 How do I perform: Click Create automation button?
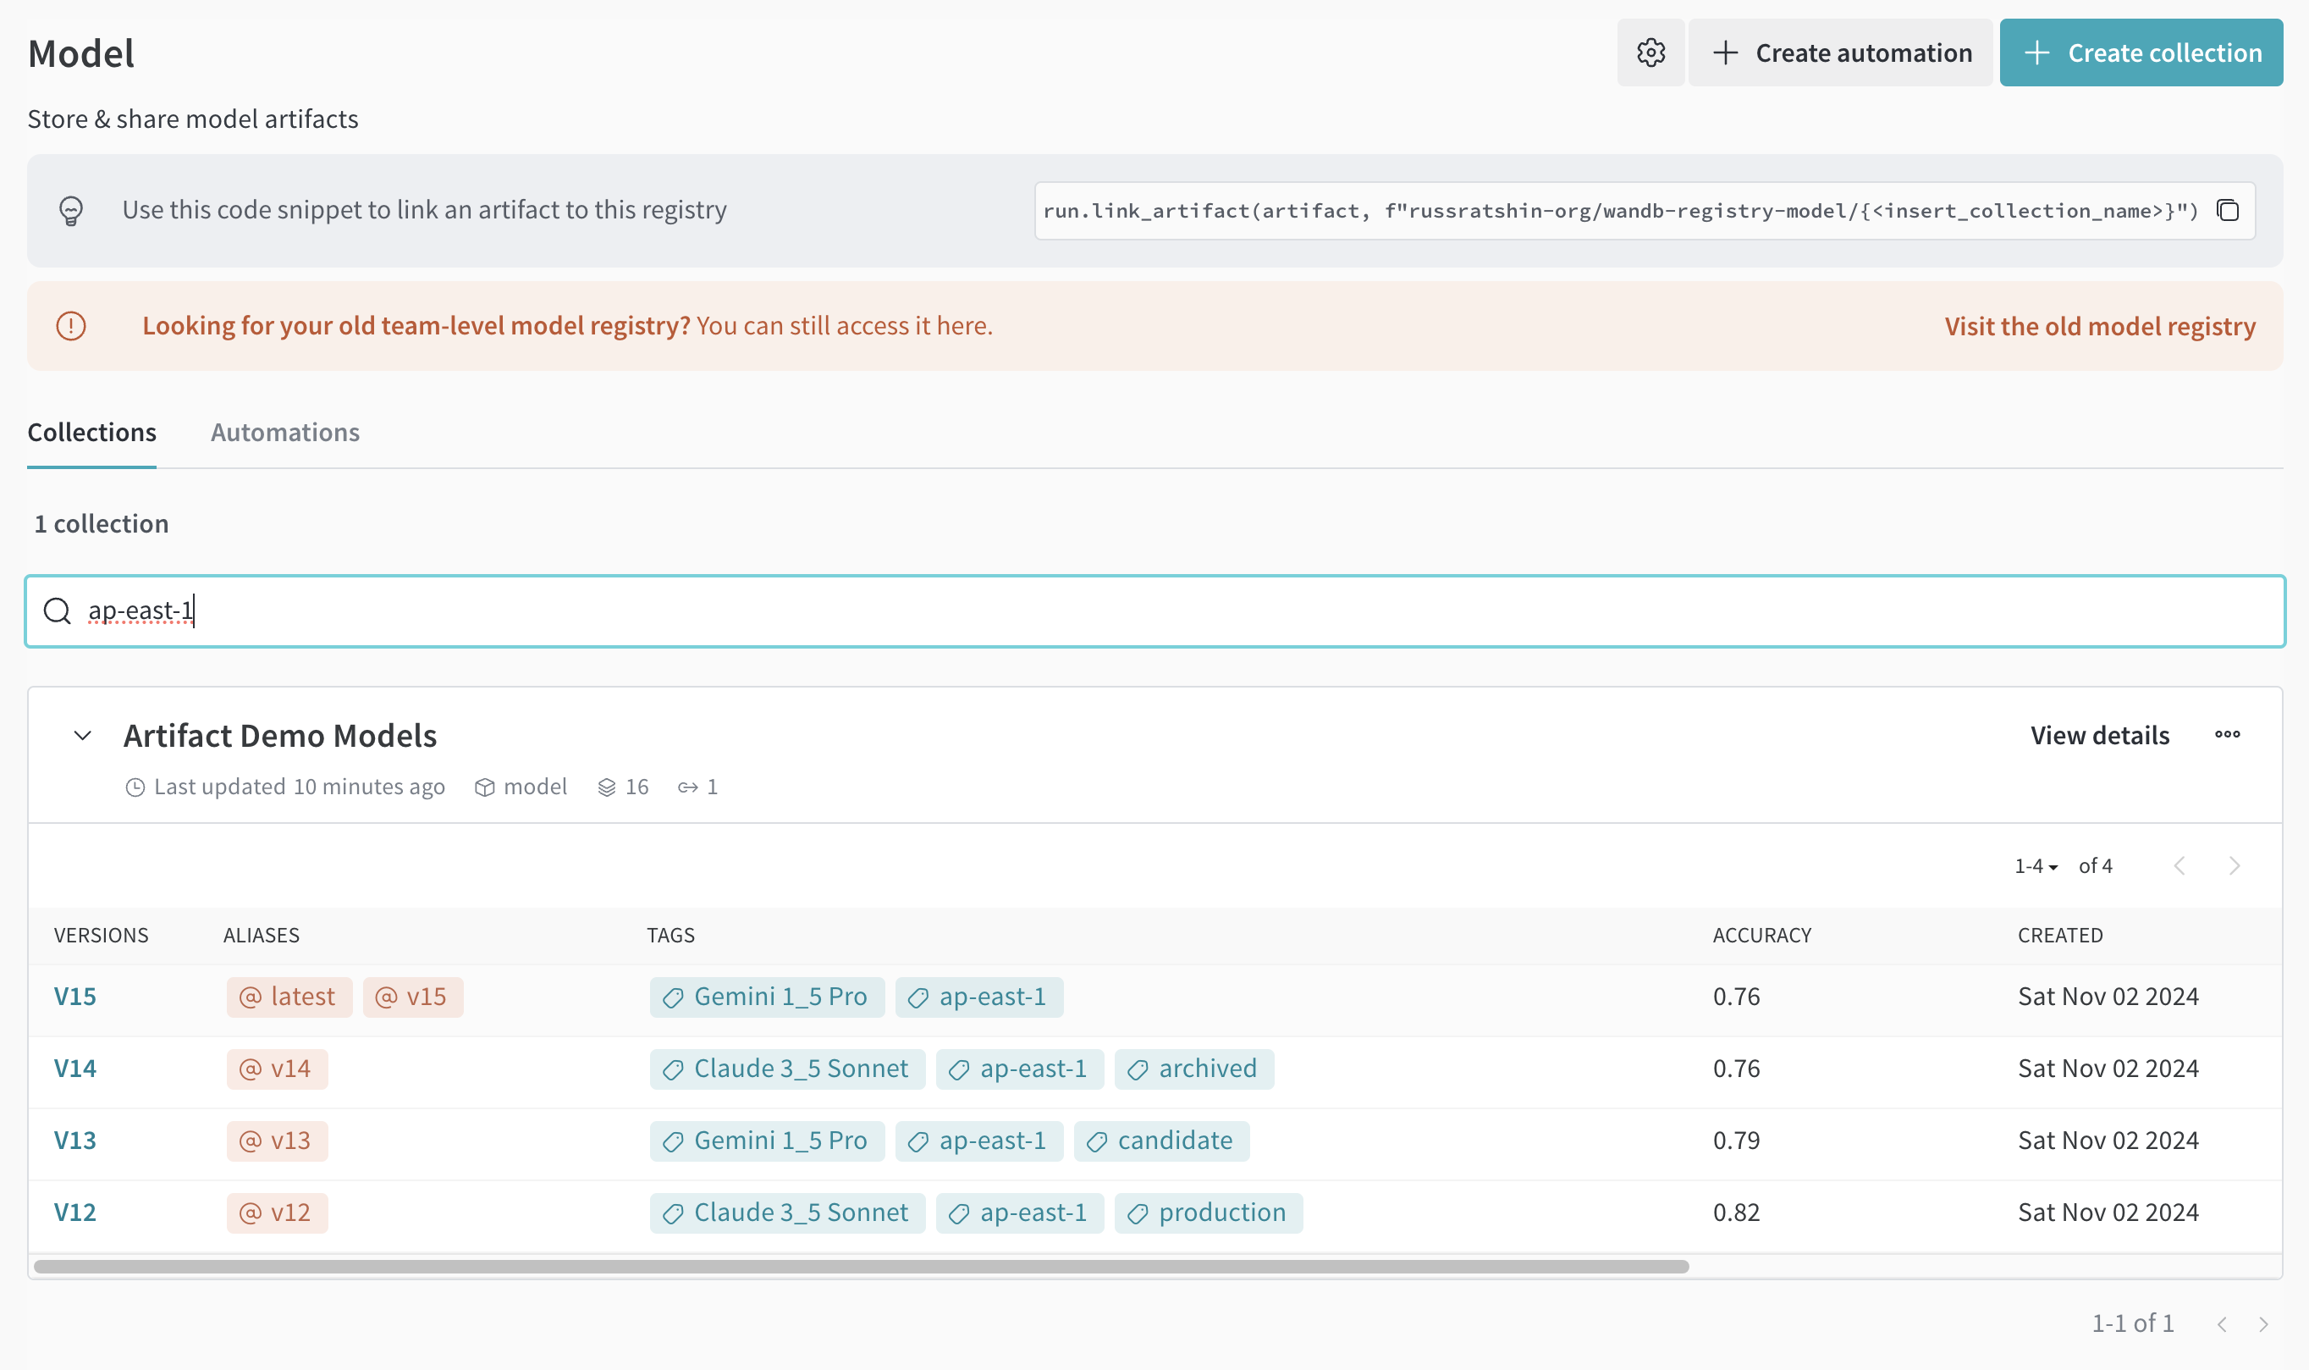1840,52
